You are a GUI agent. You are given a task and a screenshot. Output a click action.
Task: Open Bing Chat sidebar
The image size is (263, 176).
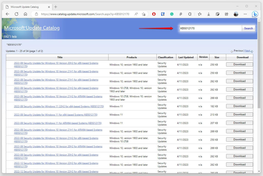[x=255, y=14]
